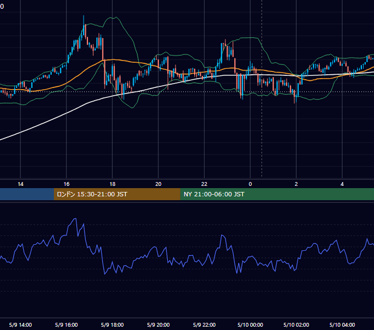This screenshot has height=330, width=374.
Task: Click hour label 2 on price chart axis
Action: (296, 184)
